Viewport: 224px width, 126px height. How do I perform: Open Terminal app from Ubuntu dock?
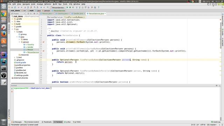4,69
